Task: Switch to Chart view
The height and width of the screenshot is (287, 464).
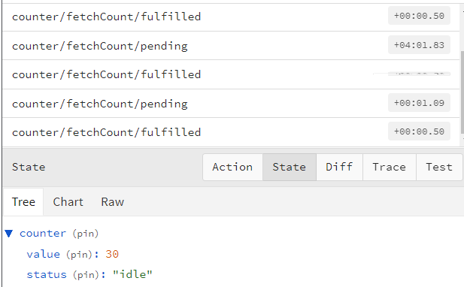Action: tap(68, 202)
